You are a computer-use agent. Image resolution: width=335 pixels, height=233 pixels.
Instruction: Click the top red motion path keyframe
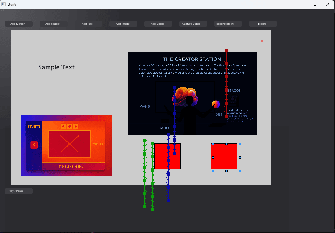pos(226,50)
